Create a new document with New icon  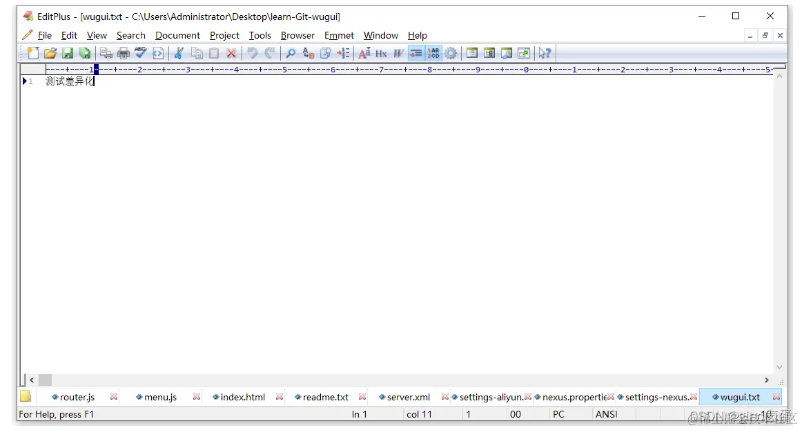pyautogui.click(x=33, y=53)
